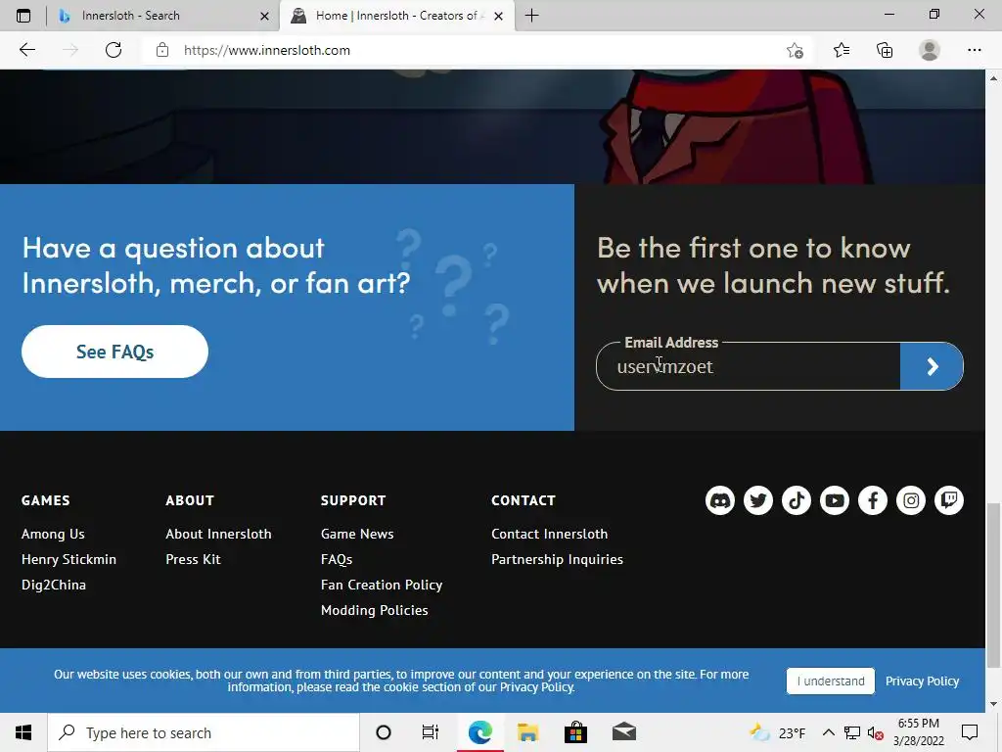Open the tab actions menu icon
This screenshot has width=1002, height=752.
[23, 16]
